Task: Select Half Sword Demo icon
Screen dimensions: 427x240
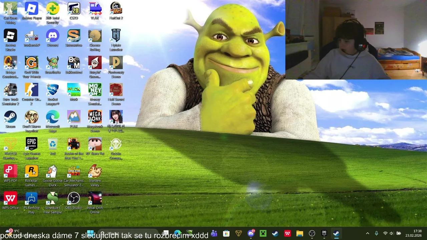Action: click(x=116, y=94)
